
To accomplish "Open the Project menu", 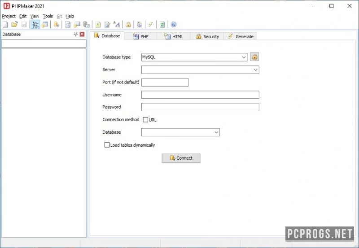I will coord(9,16).
